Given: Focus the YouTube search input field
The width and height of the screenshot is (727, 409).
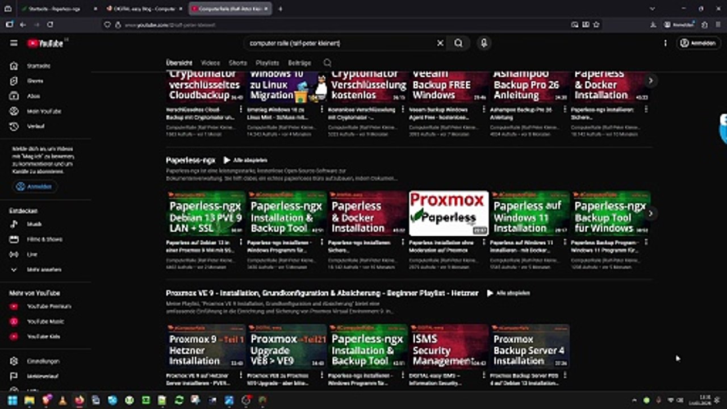Looking at the screenshot, I should click(341, 43).
